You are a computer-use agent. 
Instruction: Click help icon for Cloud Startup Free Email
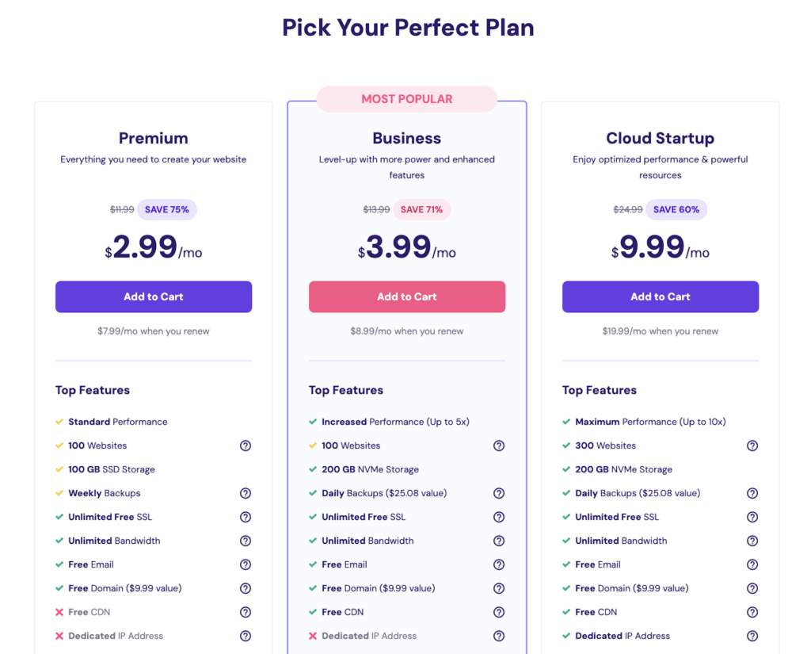[752, 564]
